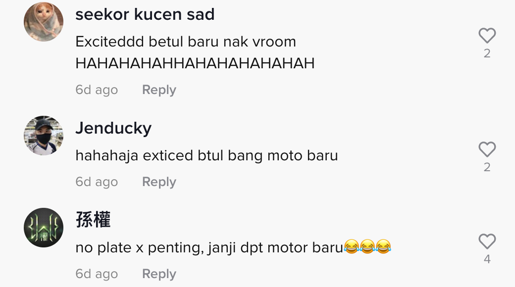Like the 孫權 comment about no plate
This screenshot has height=287, width=515.
487,241
